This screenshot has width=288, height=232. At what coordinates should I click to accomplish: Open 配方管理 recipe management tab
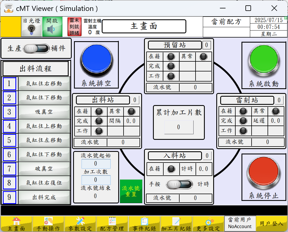112,224
